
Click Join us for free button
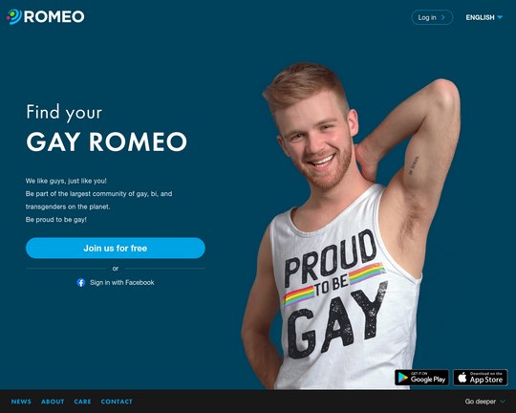pos(116,248)
